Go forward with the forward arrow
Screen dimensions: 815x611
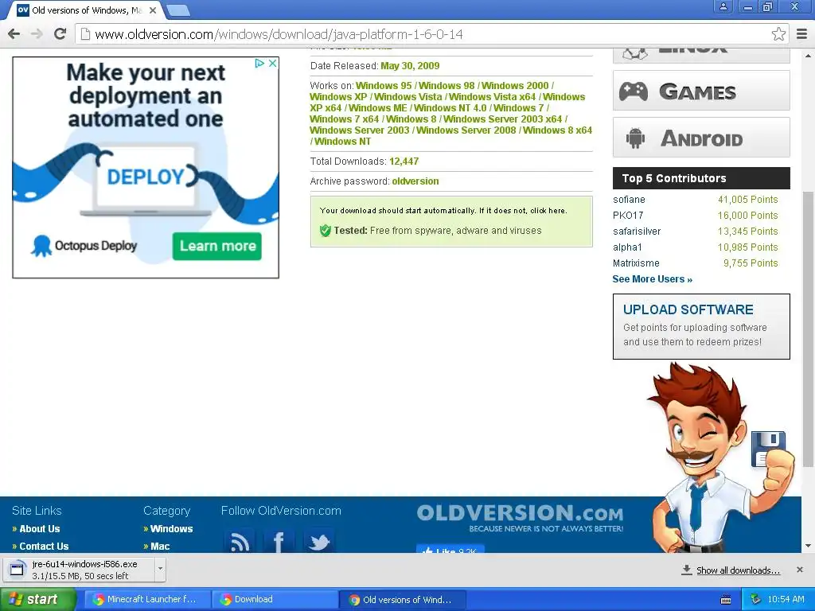37,34
